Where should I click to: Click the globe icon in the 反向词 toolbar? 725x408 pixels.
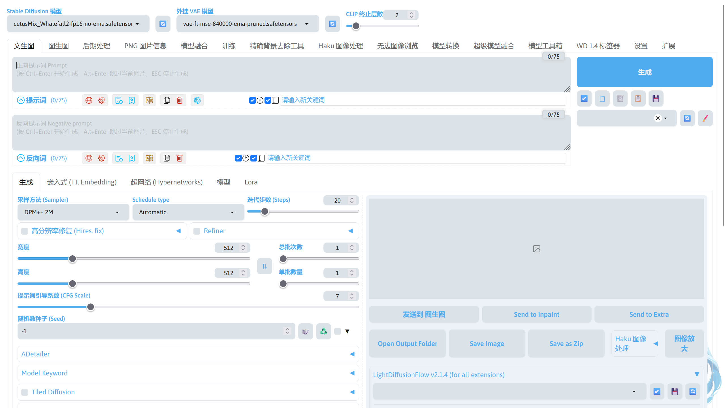click(x=89, y=158)
